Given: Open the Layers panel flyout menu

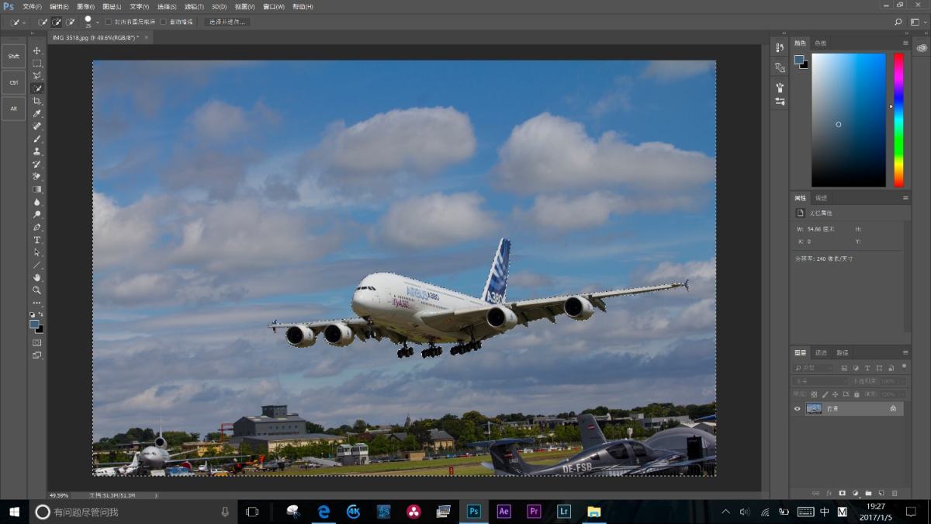Looking at the screenshot, I should 905,352.
